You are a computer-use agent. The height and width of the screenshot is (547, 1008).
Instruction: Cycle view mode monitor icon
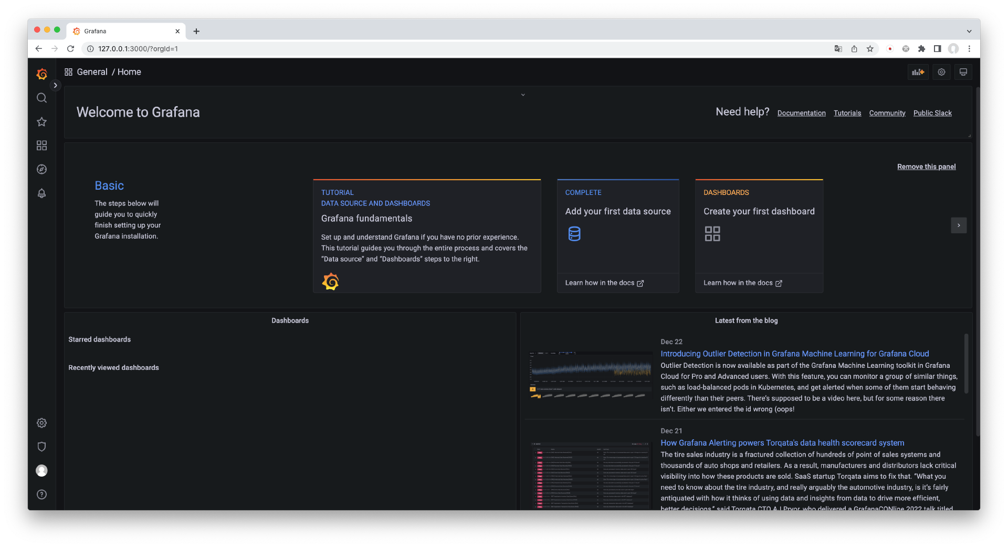[963, 72]
